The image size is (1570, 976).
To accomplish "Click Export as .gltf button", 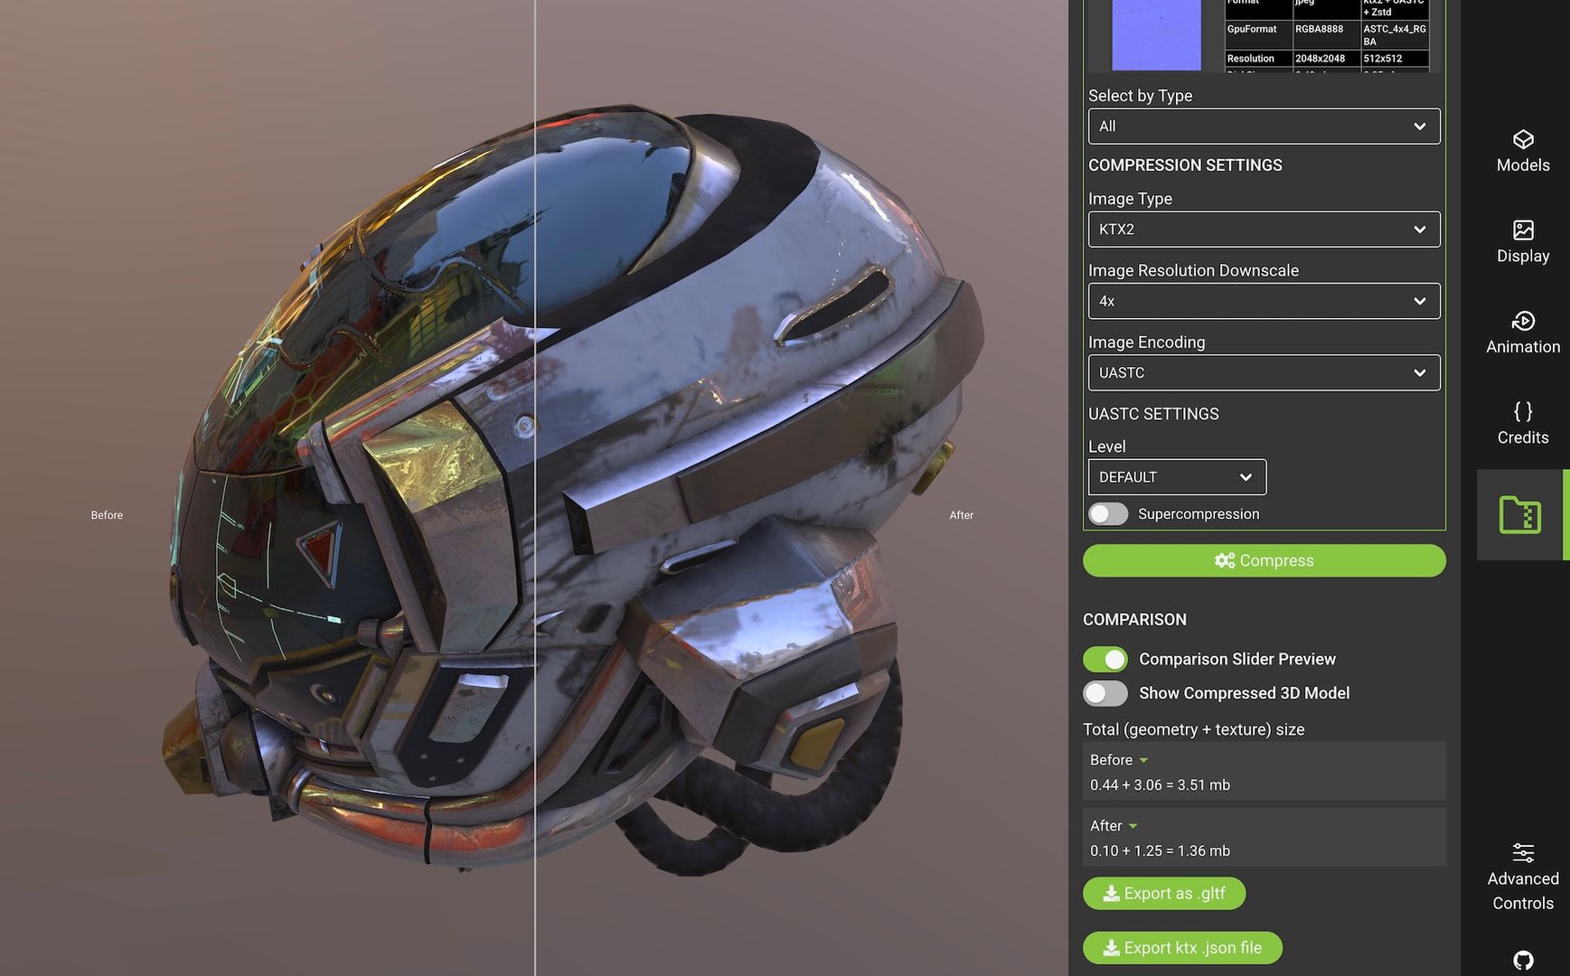I will coord(1164,894).
